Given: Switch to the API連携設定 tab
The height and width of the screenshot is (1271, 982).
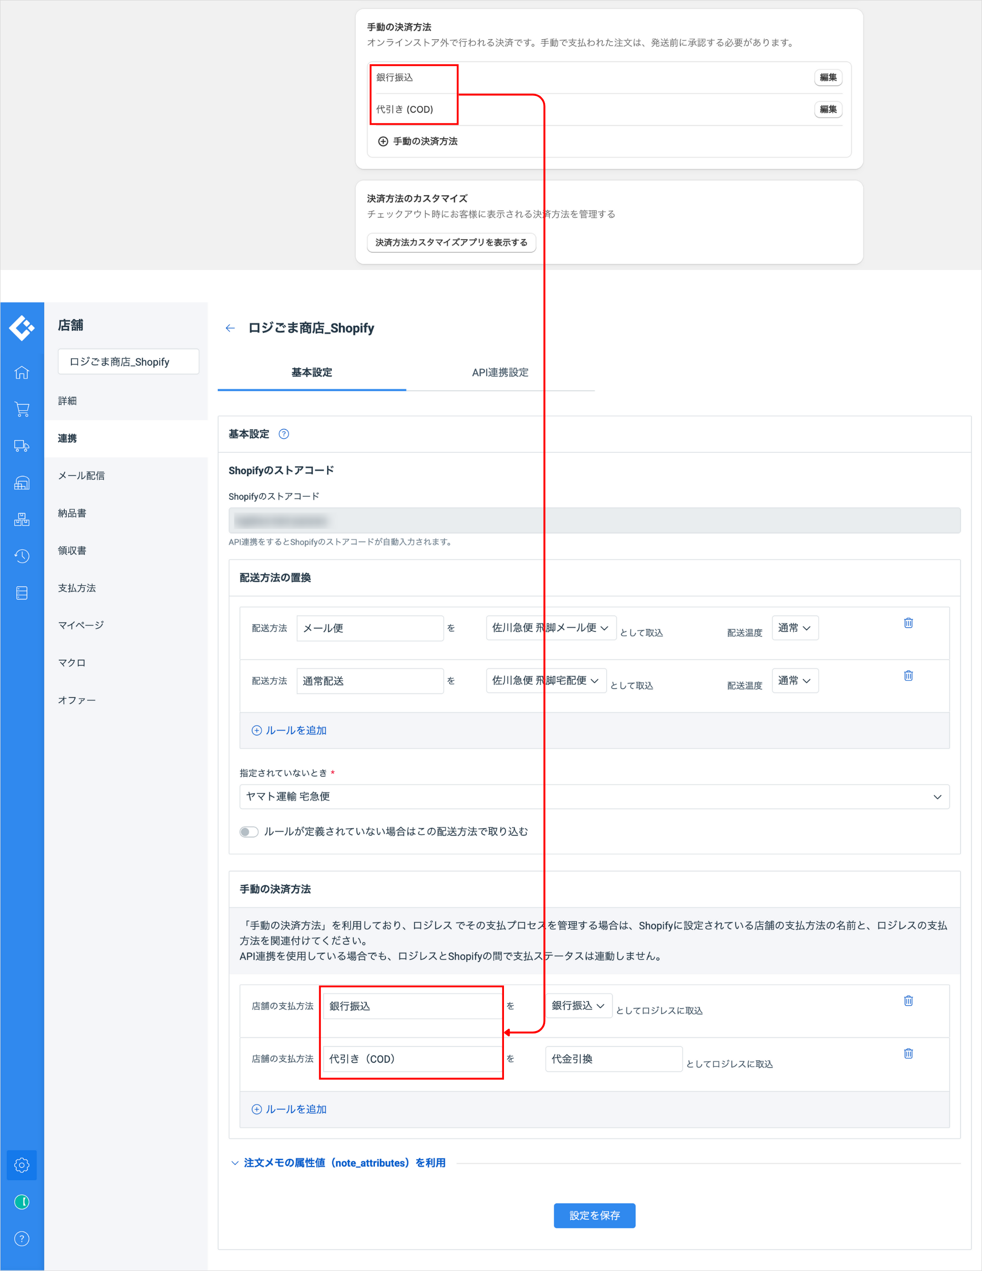Looking at the screenshot, I should 500,373.
